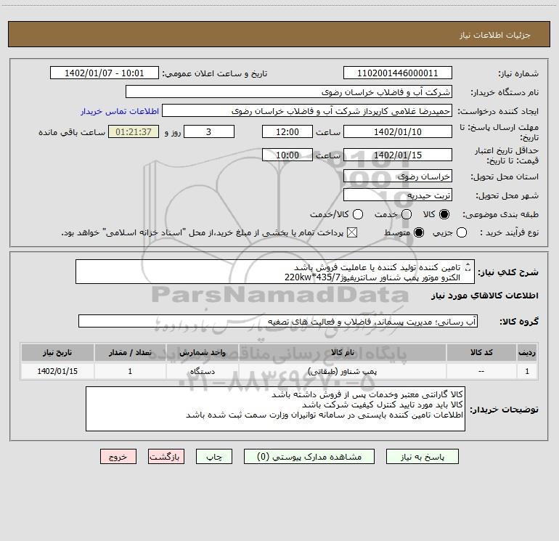Screen dimensions: 559x541
Task: Click the تعداد / مقدار column header
Action: [x=130, y=352]
